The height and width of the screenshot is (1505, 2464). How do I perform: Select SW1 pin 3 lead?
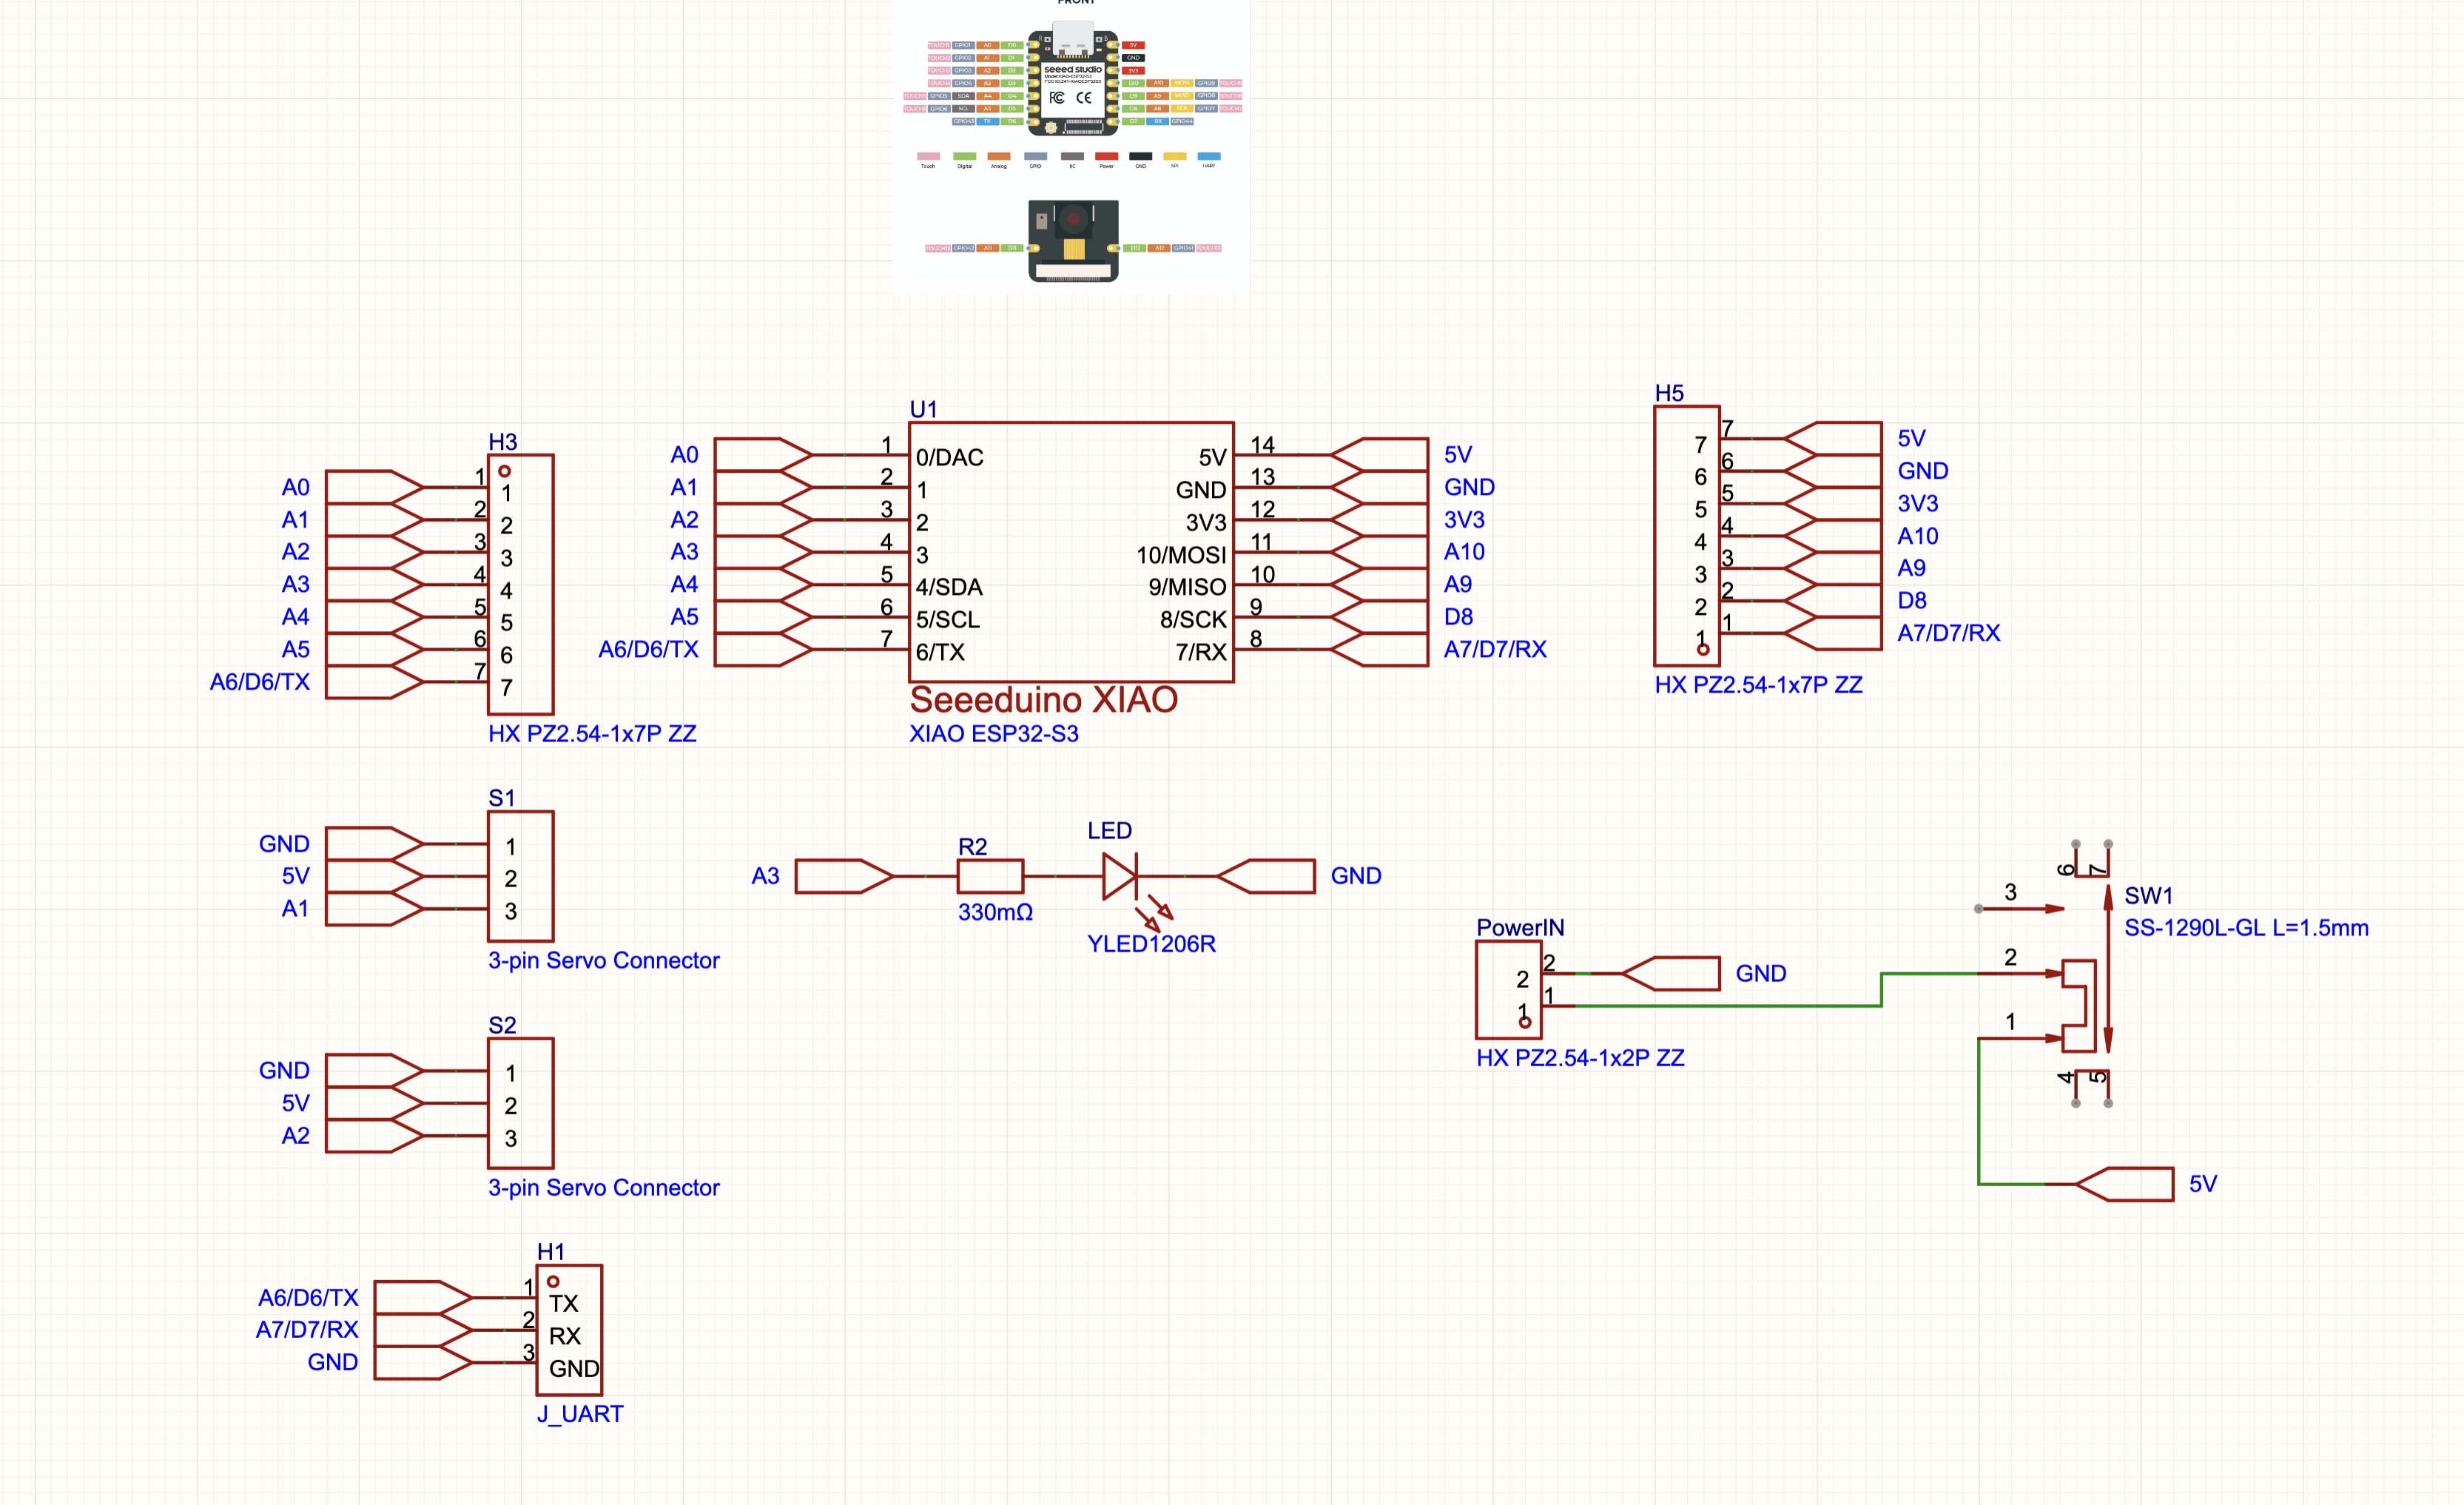point(2020,909)
